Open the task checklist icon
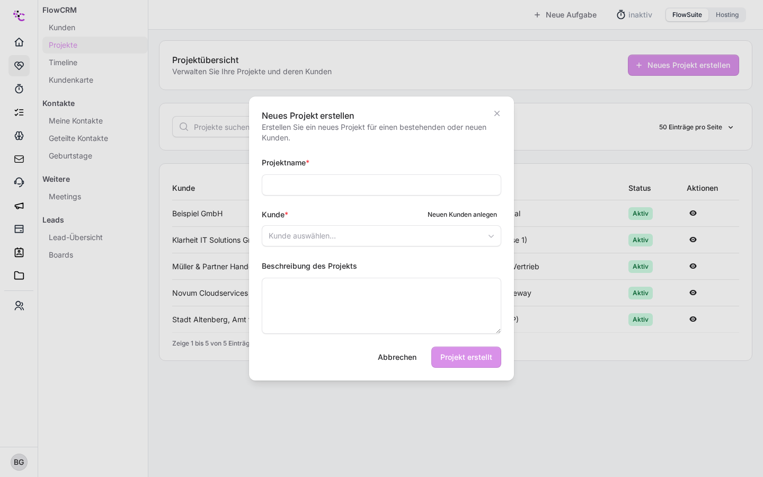763x477 pixels. click(x=19, y=112)
